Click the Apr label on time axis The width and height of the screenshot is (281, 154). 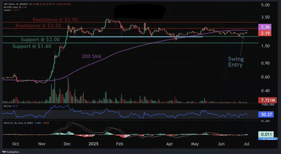tap(170, 144)
